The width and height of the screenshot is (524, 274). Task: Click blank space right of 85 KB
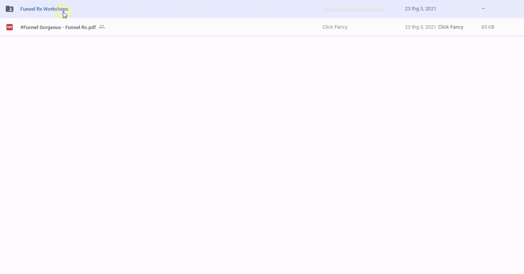[x=509, y=27]
